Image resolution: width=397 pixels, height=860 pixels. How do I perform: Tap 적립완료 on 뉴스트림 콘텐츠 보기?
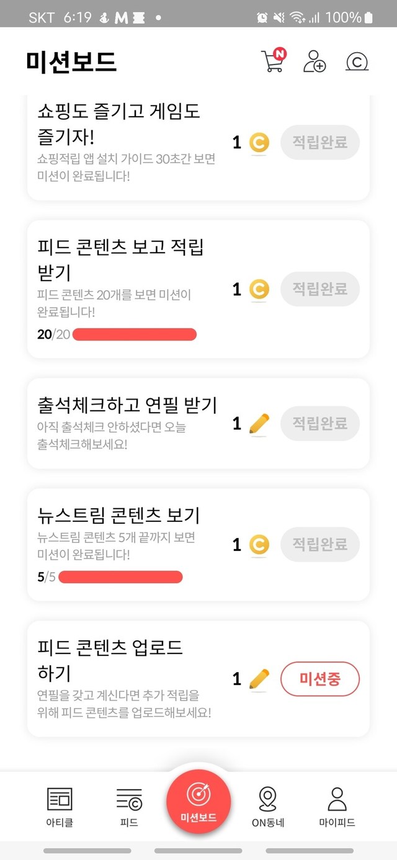[x=320, y=545]
